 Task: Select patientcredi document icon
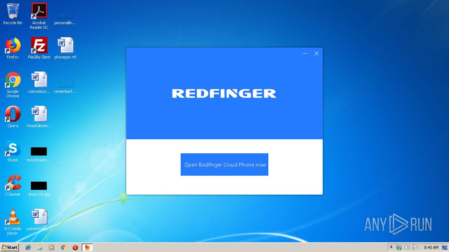click(39, 220)
